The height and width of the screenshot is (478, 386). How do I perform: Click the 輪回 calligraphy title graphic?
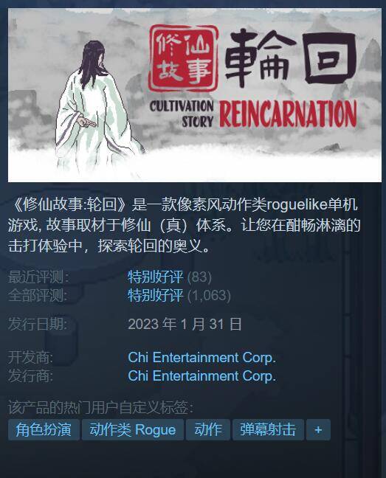pyautogui.click(x=290, y=58)
